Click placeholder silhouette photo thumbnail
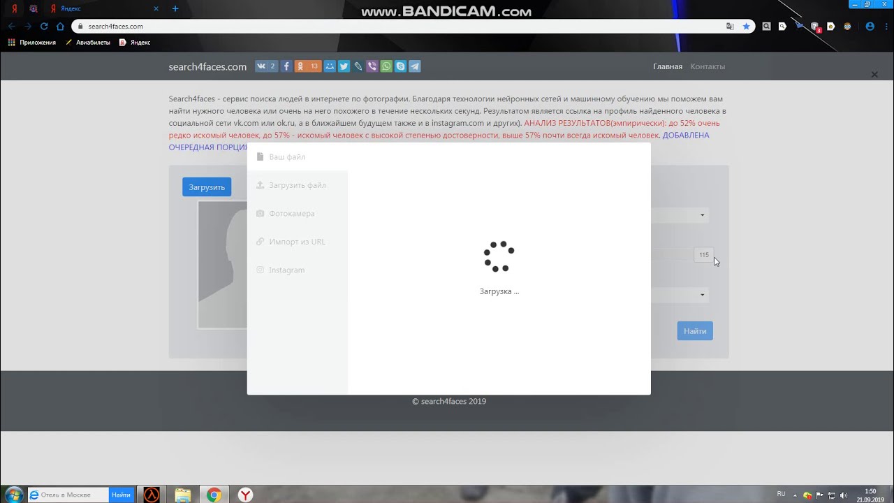Image resolution: width=894 pixels, height=503 pixels. pos(222,264)
